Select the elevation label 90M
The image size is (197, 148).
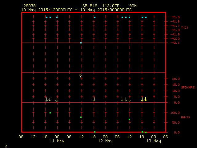tap(133, 6)
